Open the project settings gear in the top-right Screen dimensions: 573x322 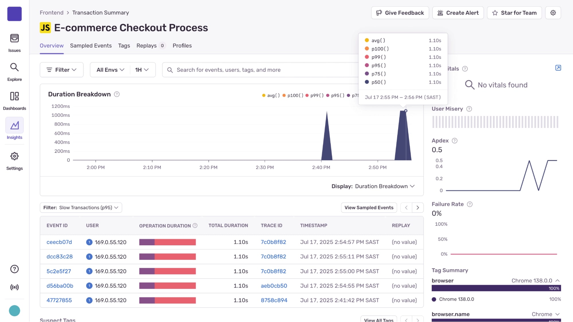[x=553, y=13]
